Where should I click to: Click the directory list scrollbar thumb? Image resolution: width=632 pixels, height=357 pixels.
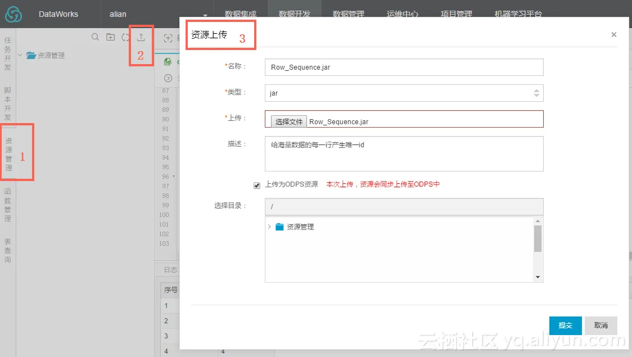click(x=538, y=238)
